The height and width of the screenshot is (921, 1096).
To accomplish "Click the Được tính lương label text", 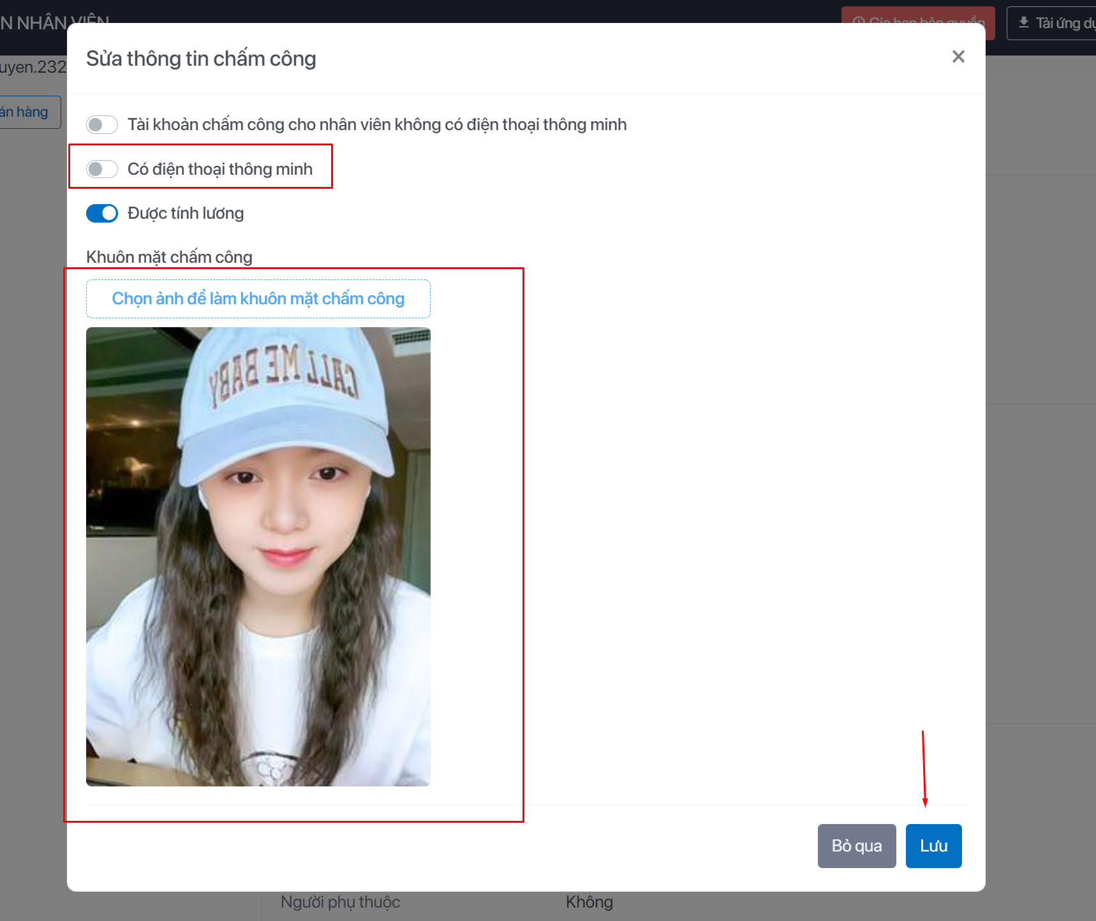I will click(x=185, y=213).
